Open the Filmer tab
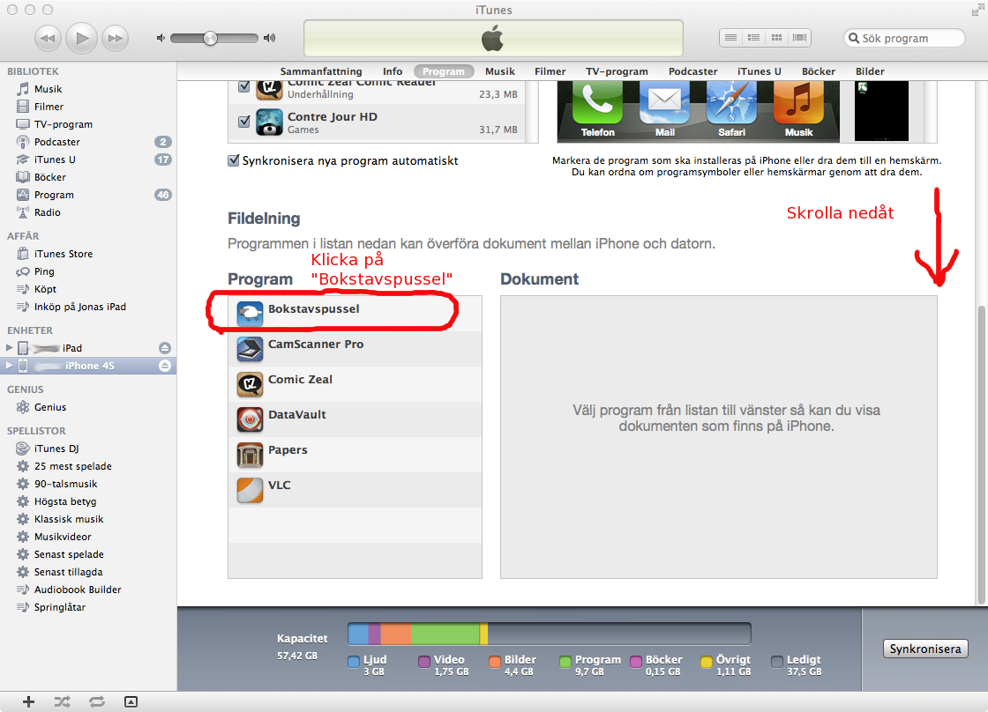988x712 pixels. pos(550,71)
